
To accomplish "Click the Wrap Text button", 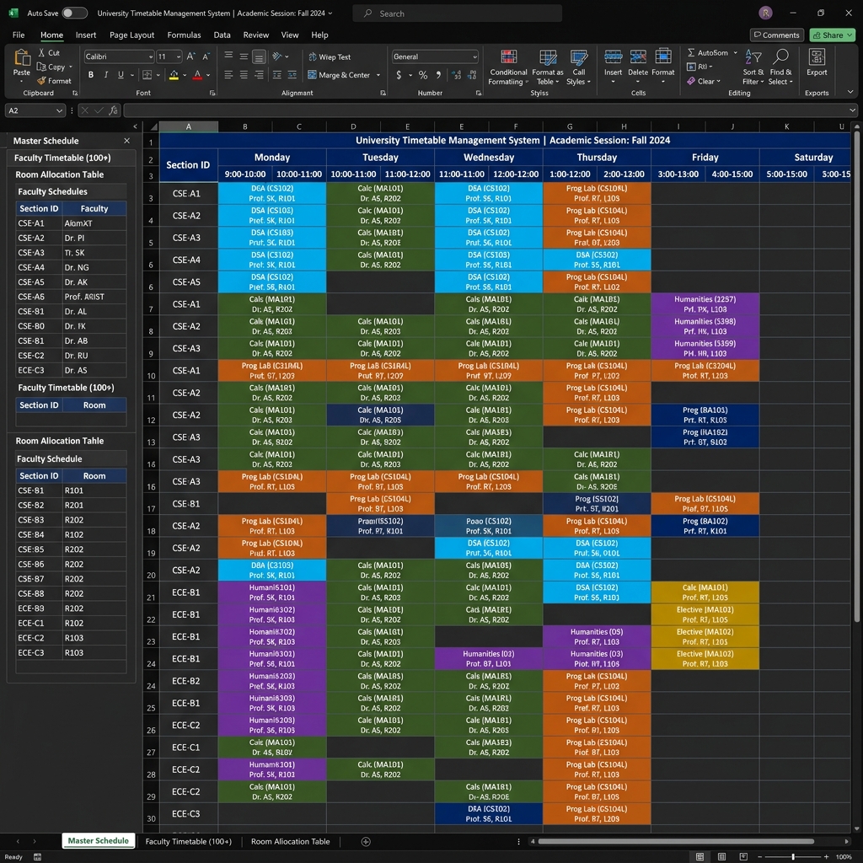I will click(330, 57).
